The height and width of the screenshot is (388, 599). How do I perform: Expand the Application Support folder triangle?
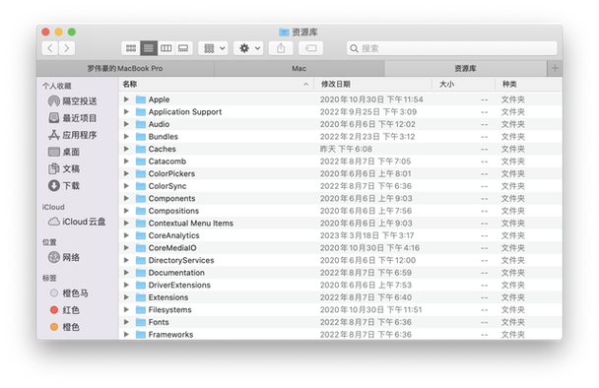point(126,112)
